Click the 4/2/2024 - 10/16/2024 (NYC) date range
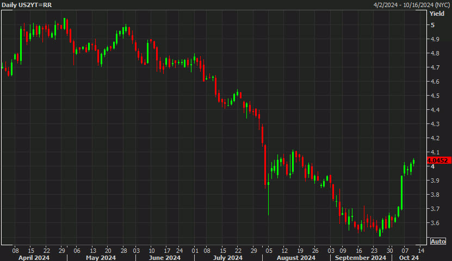This screenshot has height=261, width=452. click(412, 5)
